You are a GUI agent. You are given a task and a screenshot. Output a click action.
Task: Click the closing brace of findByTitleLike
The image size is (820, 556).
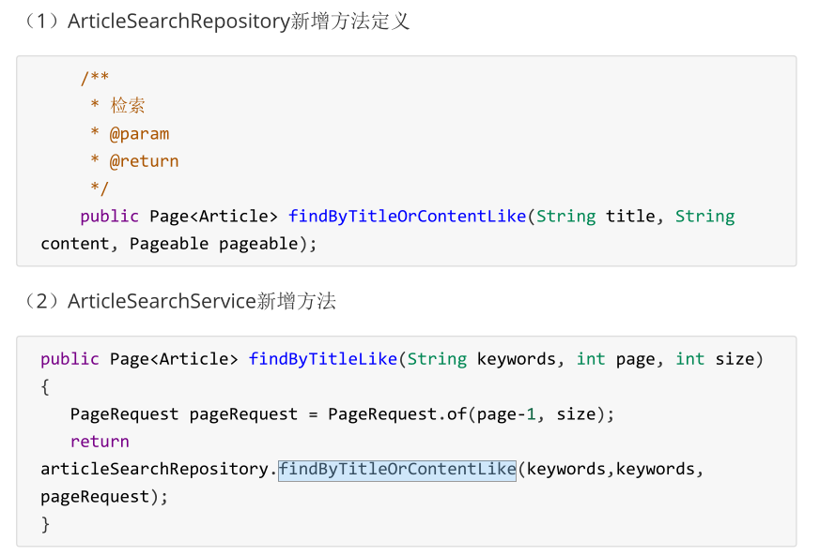44,523
